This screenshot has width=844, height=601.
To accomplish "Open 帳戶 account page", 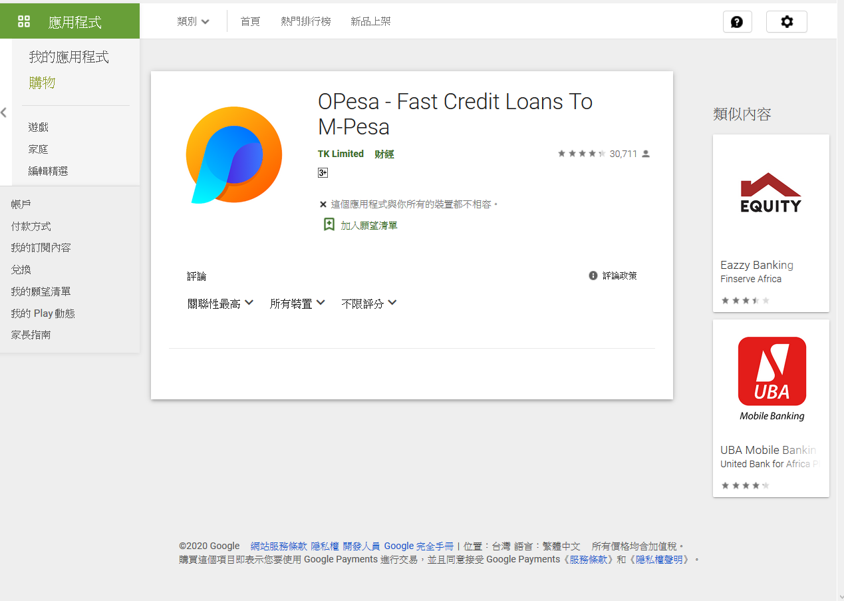I will [x=21, y=204].
